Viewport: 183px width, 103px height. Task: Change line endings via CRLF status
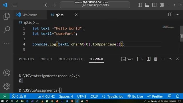[94, 96]
